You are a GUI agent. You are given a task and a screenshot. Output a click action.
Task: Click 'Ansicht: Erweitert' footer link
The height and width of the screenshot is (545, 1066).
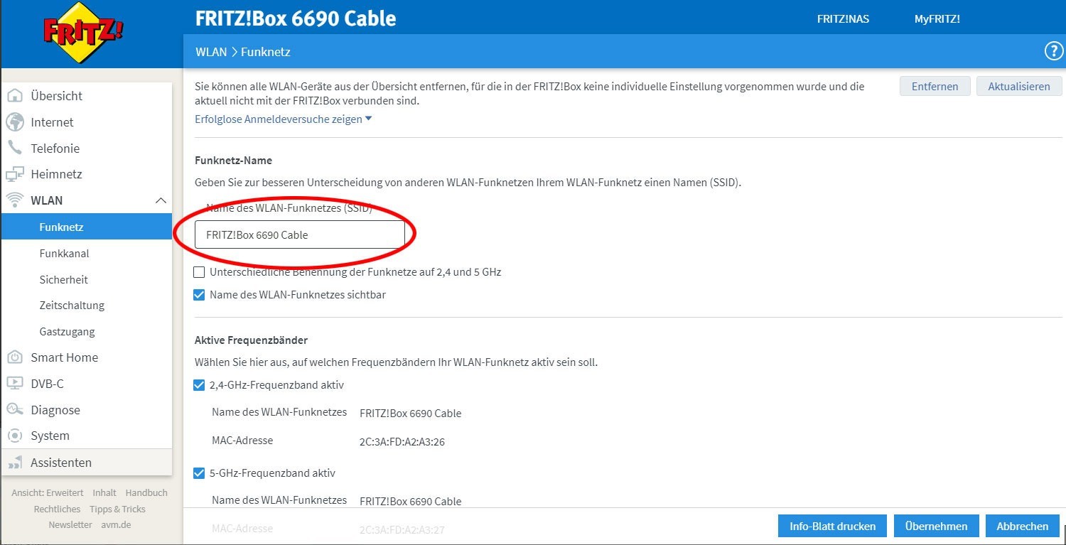[x=48, y=492]
